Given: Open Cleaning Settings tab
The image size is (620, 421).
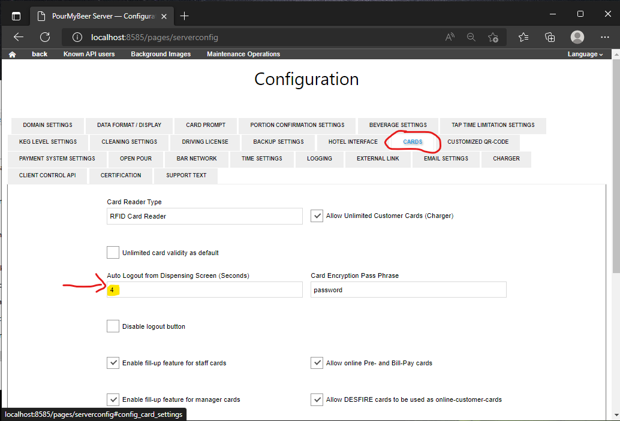Looking at the screenshot, I should (x=130, y=142).
